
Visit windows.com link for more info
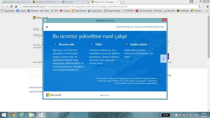[x=140, y=27]
